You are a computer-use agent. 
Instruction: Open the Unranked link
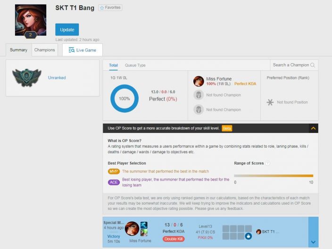[57, 78]
